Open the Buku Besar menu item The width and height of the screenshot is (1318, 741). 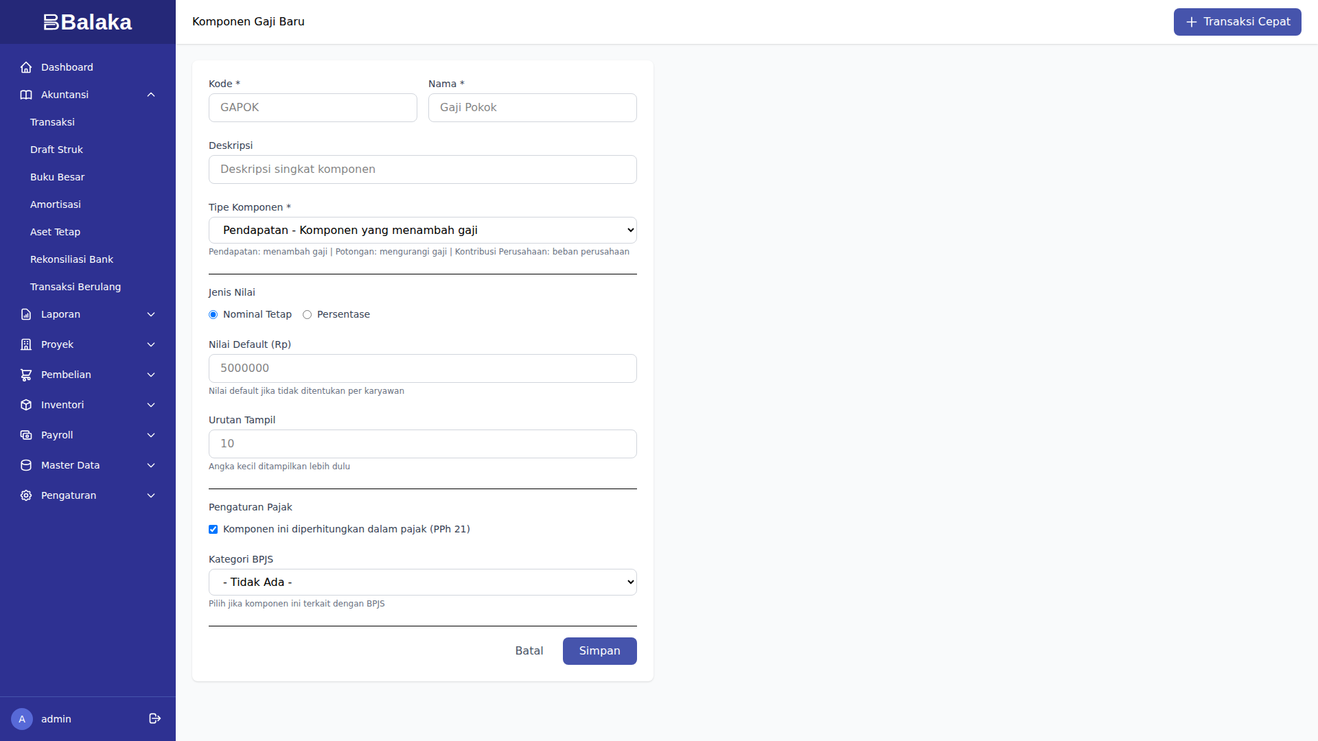pyautogui.click(x=58, y=177)
